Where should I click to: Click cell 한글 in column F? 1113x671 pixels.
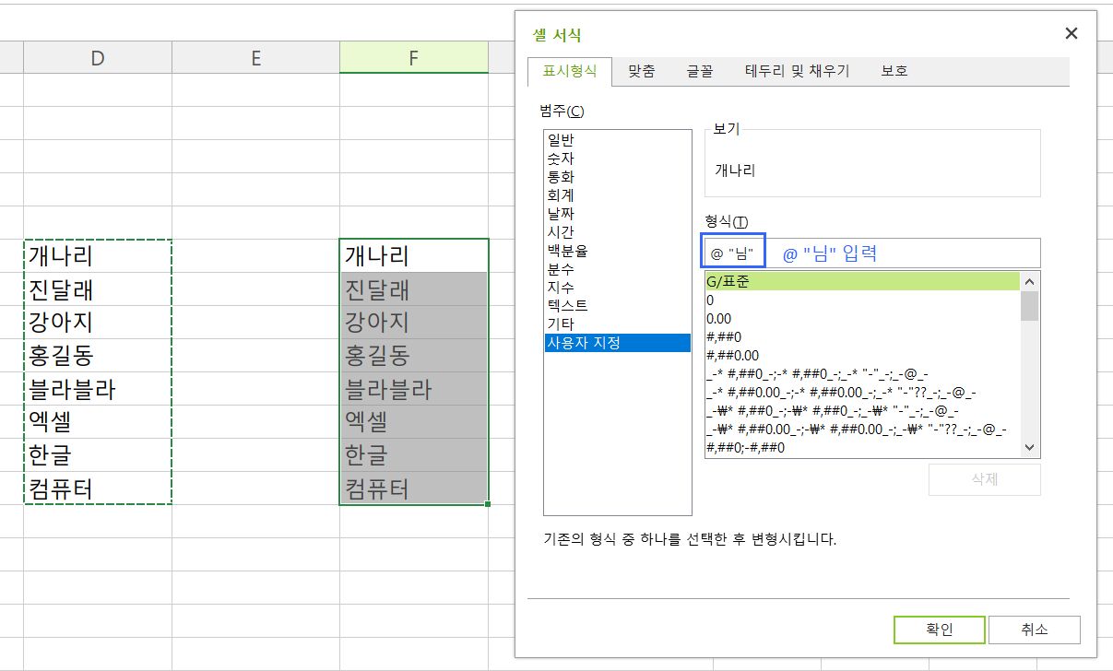pos(414,455)
